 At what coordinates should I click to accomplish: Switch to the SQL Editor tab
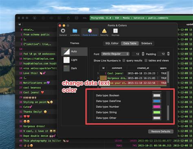coord(112,43)
